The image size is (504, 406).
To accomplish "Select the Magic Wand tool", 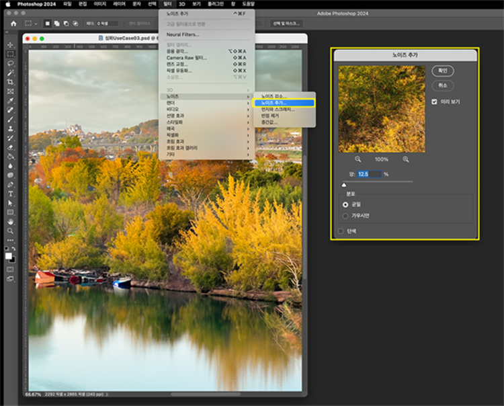I will coord(10,73).
